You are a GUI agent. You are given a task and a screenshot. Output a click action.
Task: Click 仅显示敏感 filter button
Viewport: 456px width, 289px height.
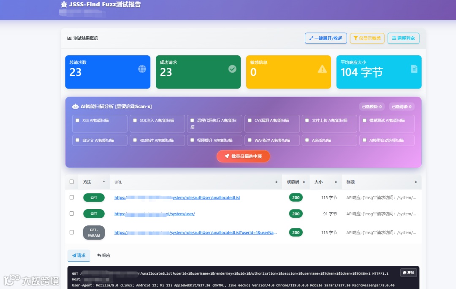367,38
